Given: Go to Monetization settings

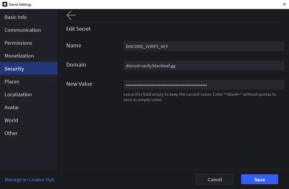Looking at the screenshot, I should 19,56.
